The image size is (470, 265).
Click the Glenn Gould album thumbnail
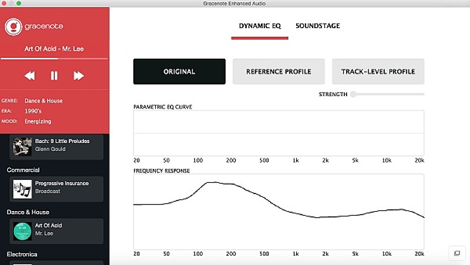coord(22,146)
